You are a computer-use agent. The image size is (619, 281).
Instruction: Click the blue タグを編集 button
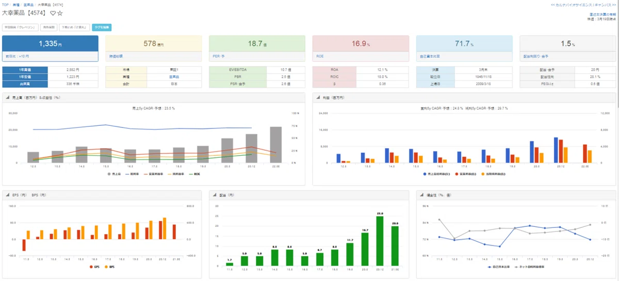tap(102, 27)
